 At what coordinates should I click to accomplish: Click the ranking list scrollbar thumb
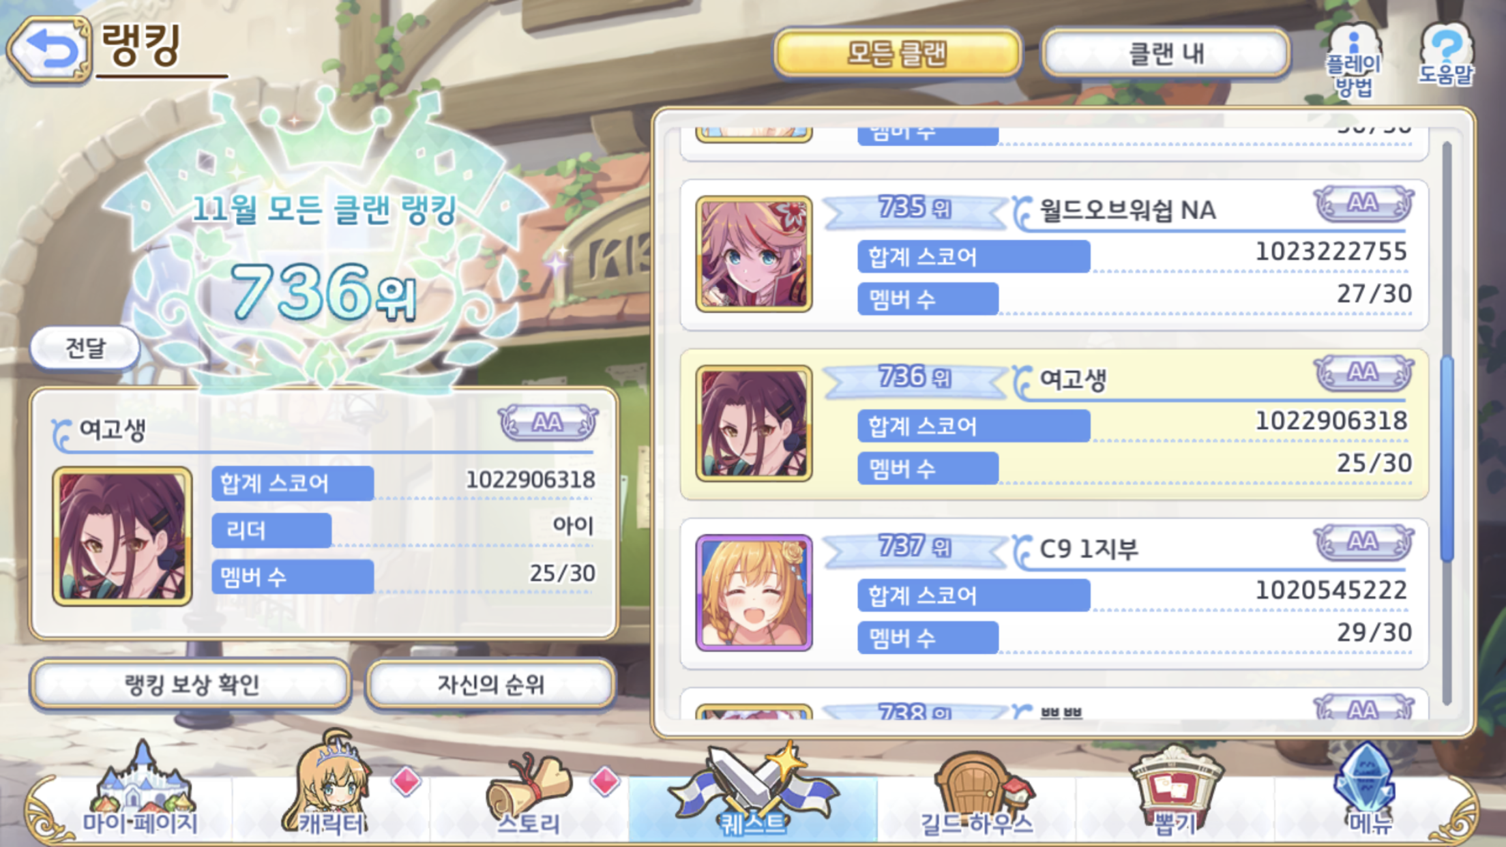pyautogui.click(x=1447, y=459)
